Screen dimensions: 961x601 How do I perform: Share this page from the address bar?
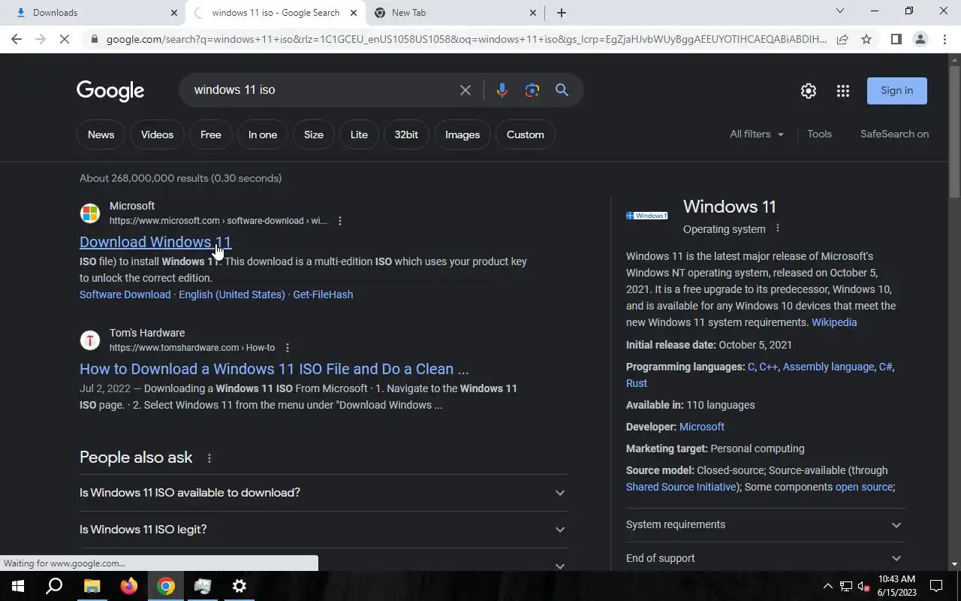tap(842, 39)
